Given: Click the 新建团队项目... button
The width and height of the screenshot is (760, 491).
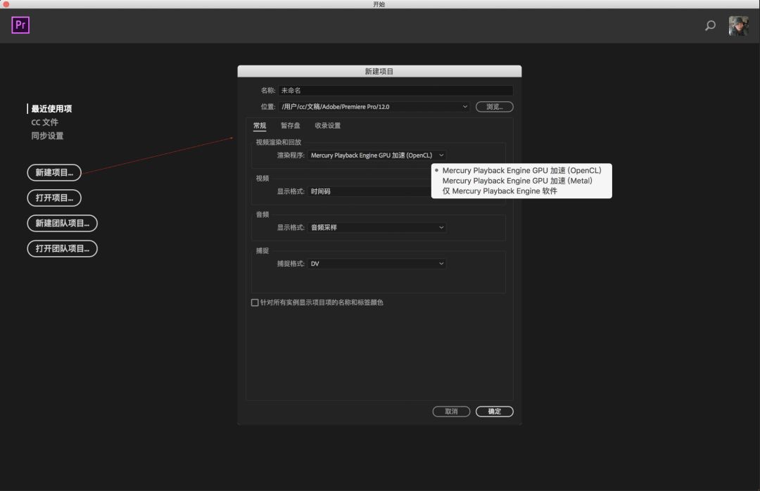Looking at the screenshot, I should pyautogui.click(x=63, y=224).
